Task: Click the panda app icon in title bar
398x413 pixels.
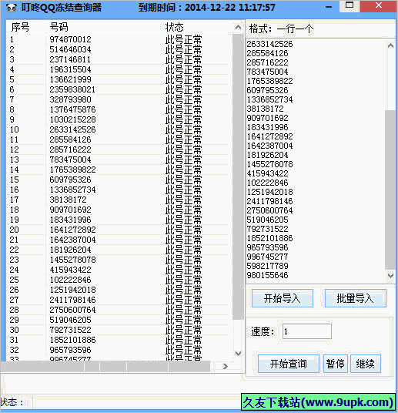Action: [11, 8]
